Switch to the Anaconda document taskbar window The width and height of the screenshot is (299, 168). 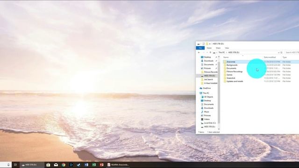pyautogui.click(x=118, y=165)
